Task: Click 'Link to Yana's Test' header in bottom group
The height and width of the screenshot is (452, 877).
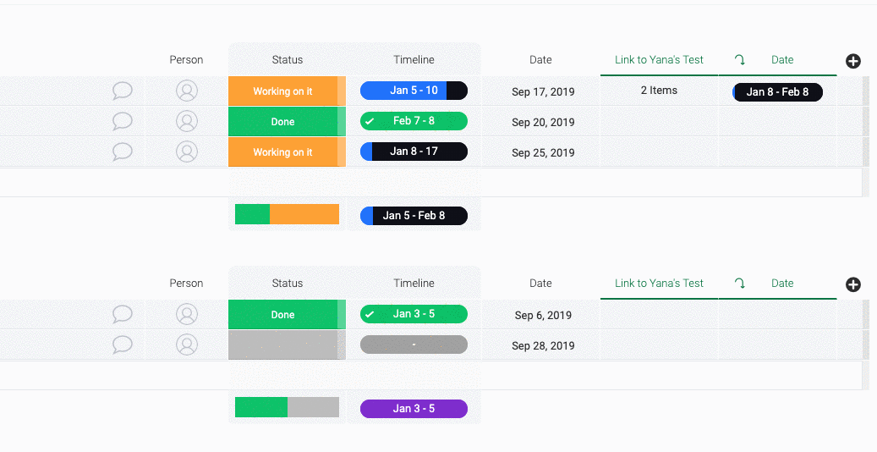Action: tap(659, 284)
